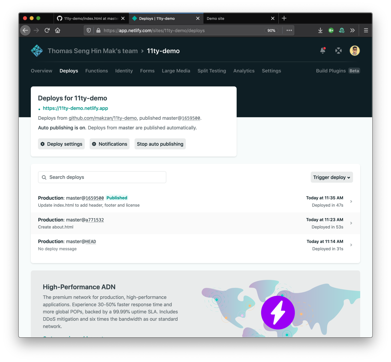Click the HEAD commit link
The height and width of the screenshot is (362, 391).
tap(91, 242)
